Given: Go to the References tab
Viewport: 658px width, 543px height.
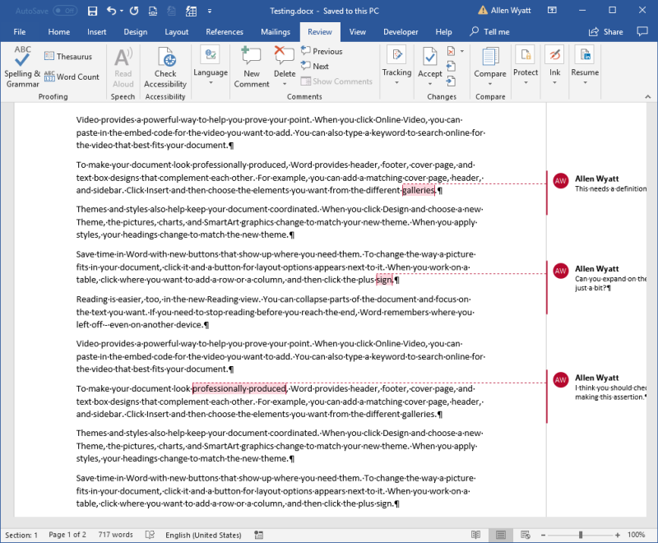Looking at the screenshot, I should 225,31.
